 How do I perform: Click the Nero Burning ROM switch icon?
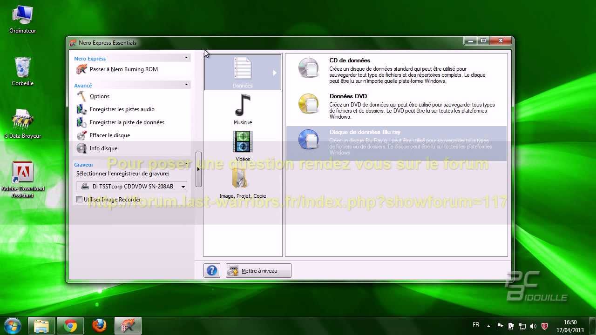click(81, 69)
